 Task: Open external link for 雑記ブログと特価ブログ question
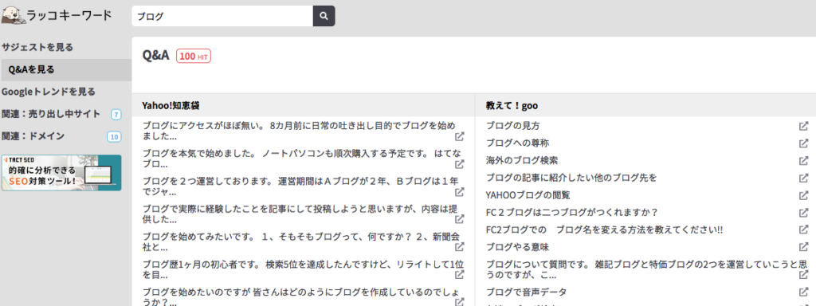(x=803, y=275)
